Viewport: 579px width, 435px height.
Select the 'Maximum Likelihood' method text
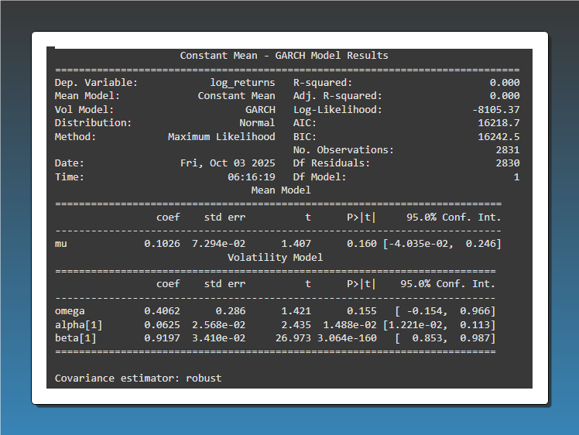pyautogui.click(x=221, y=137)
